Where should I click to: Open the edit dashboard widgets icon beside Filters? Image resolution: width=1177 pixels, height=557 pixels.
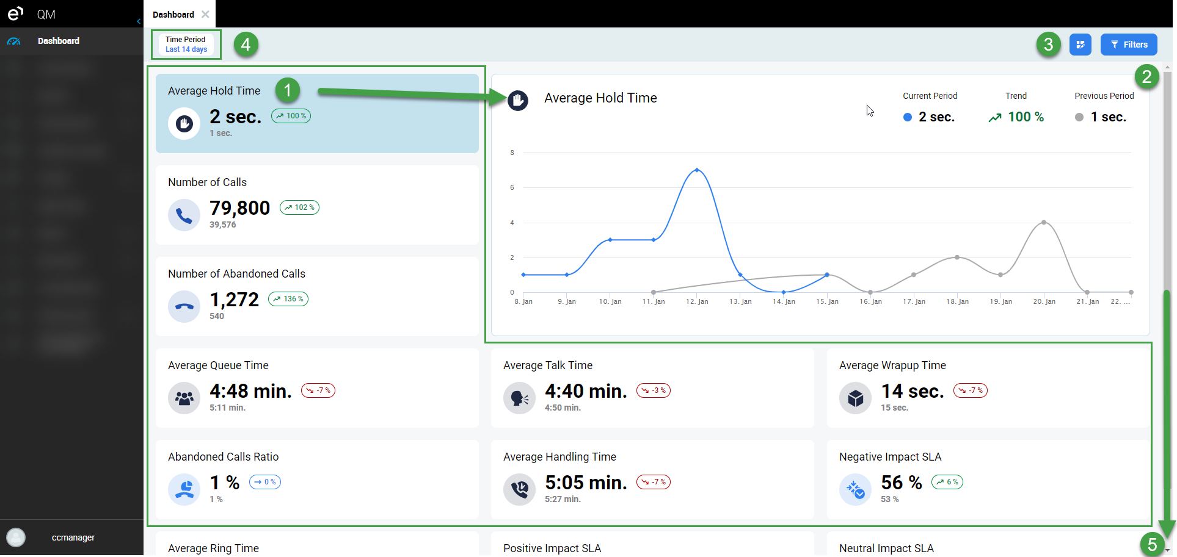[x=1080, y=44]
